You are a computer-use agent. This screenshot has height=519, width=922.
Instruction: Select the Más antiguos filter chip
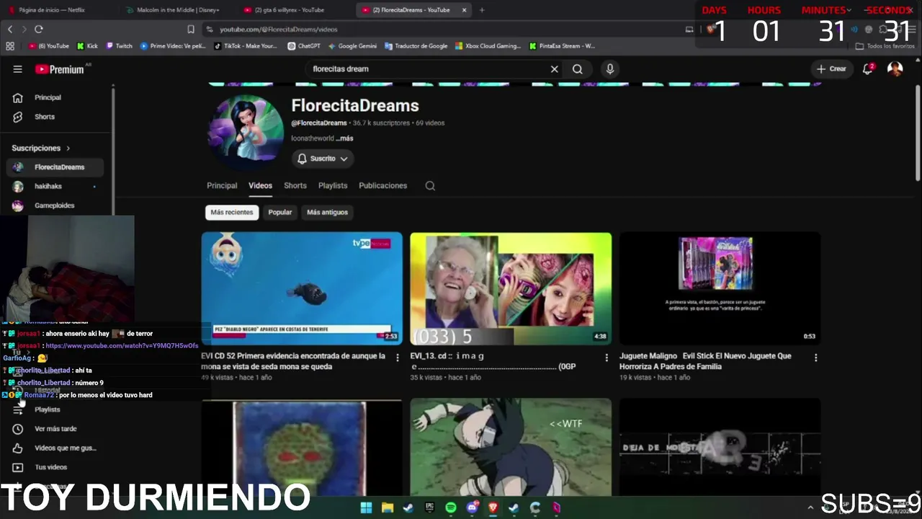pos(327,213)
